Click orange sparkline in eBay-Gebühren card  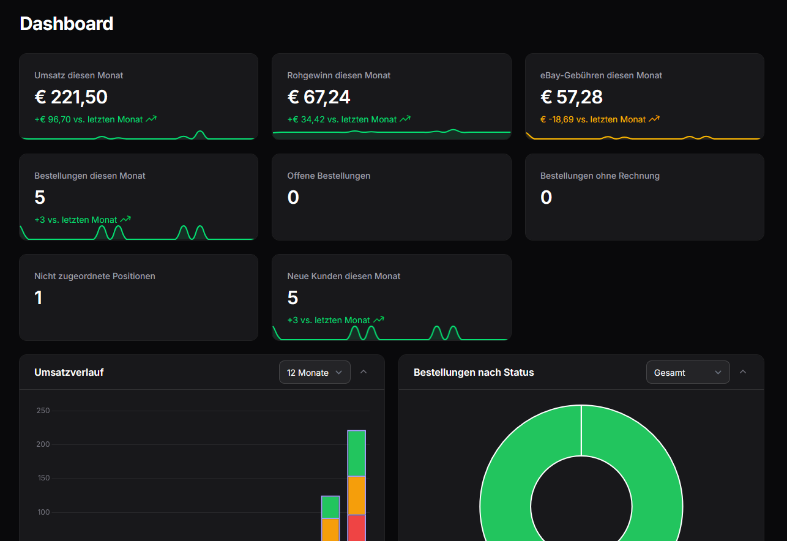click(644, 136)
